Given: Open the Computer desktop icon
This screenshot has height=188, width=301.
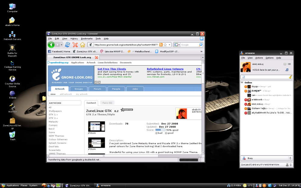Looking at the screenshot, I should pyautogui.click(x=12, y=8).
